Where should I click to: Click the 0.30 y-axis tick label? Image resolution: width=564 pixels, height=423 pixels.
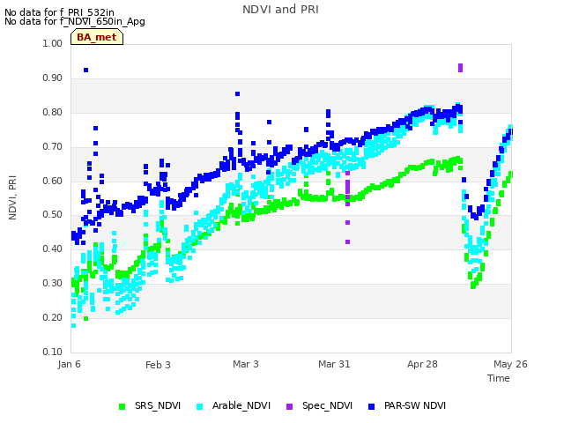click(53, 283)
